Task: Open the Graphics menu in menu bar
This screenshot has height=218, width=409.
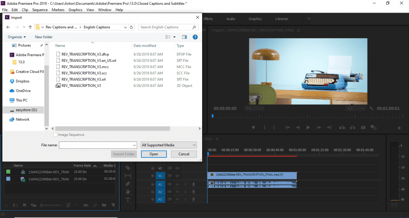Action: click(x=75, y=10)
